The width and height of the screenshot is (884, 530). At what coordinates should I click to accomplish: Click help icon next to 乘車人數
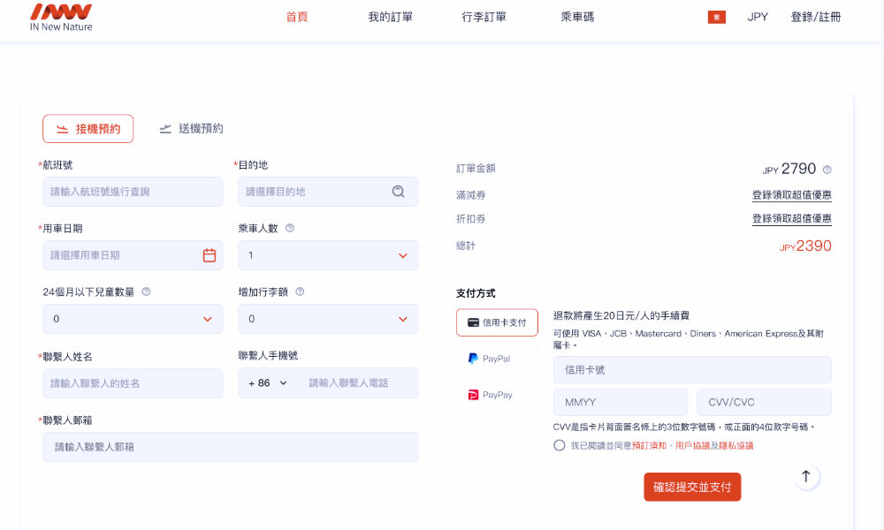[x=290, y=228]
